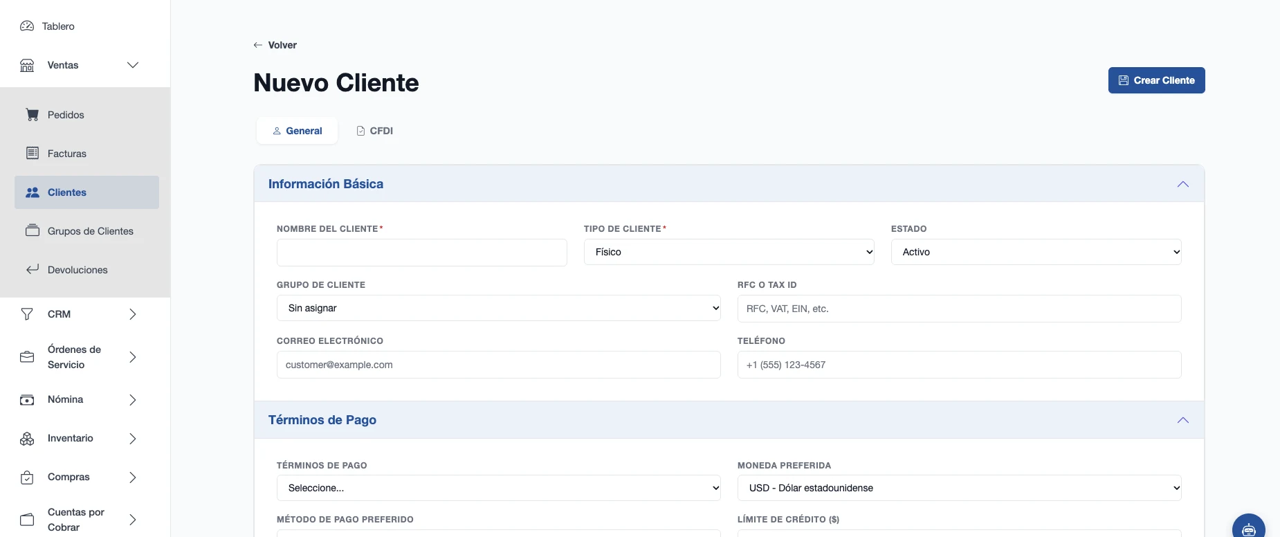The height and width of the screenshot is (537, 1280).
Task: Click the Facturas invoice icon
Action: pyautogui.click(x=33, y=153)
